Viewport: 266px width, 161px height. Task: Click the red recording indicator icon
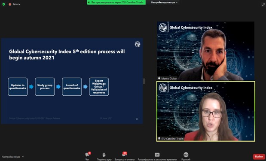point(10,4)
